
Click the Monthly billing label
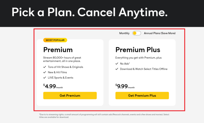click(x=124, y=33)
